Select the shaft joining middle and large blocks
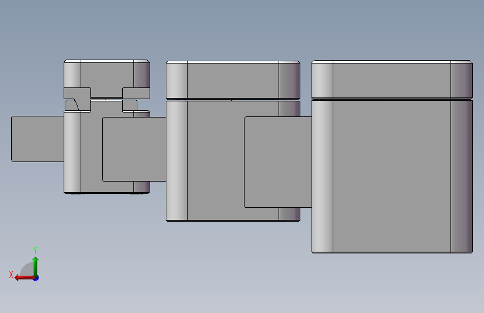 click(x=278, y=162)
